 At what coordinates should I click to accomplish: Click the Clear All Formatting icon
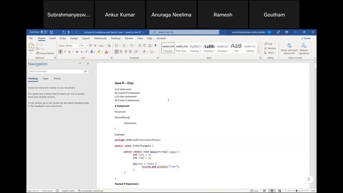(109, 46)
